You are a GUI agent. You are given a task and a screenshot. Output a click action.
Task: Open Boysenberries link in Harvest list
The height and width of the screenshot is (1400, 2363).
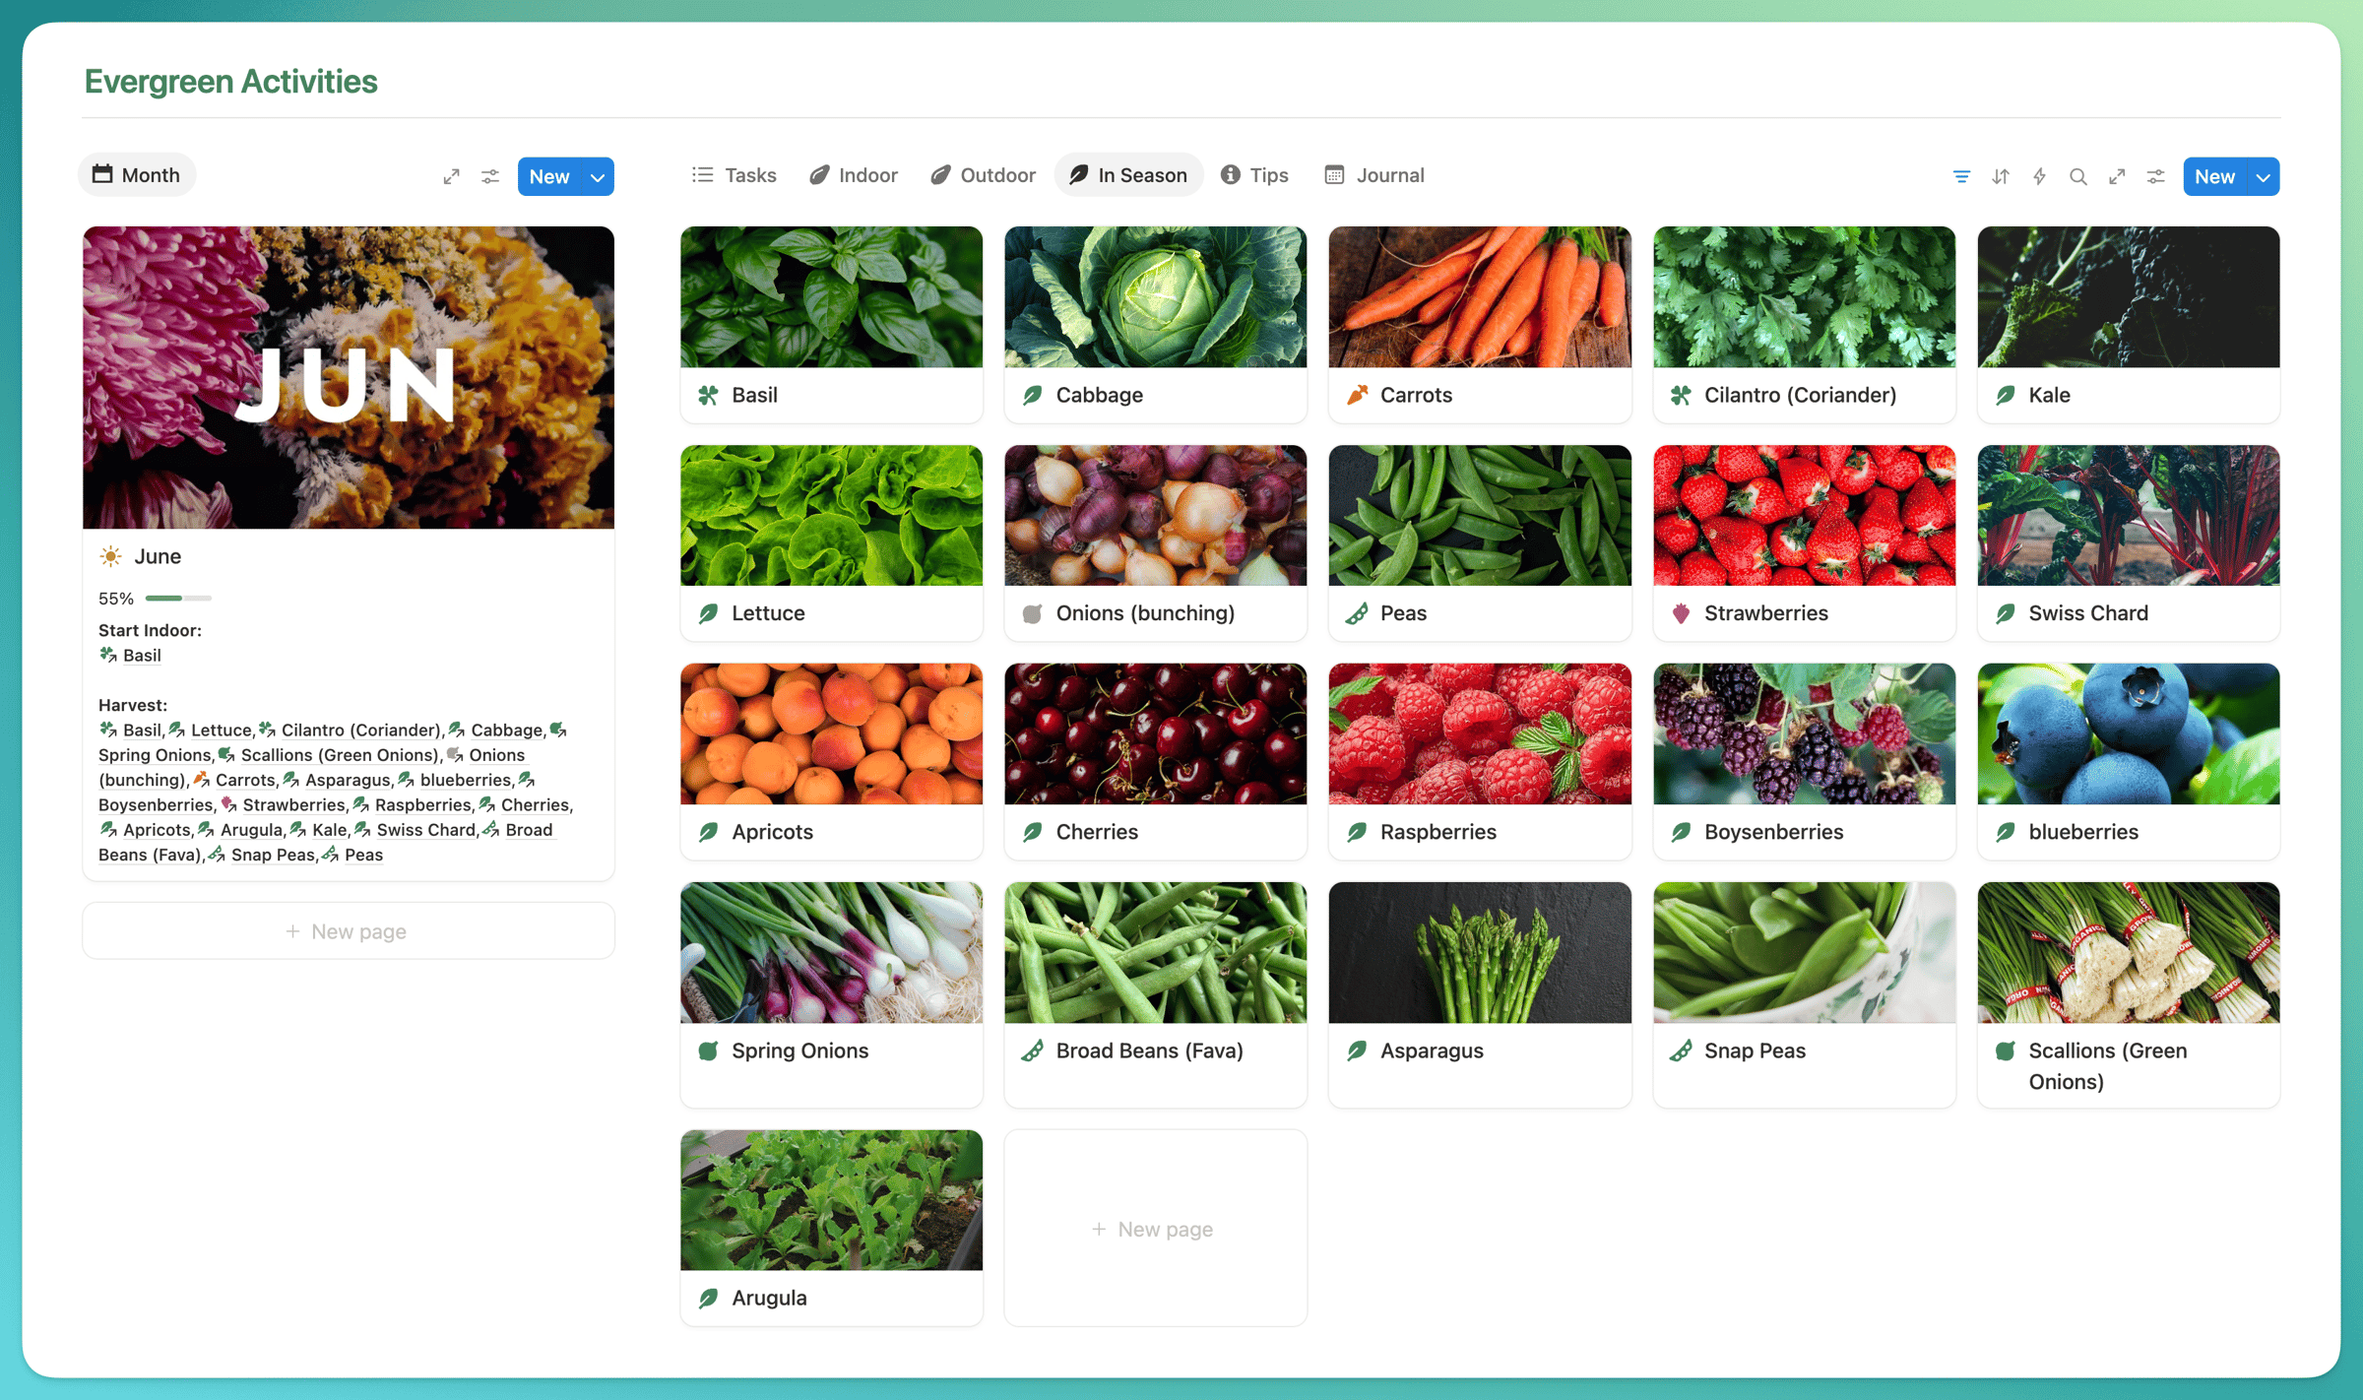[x=156, y=805]
